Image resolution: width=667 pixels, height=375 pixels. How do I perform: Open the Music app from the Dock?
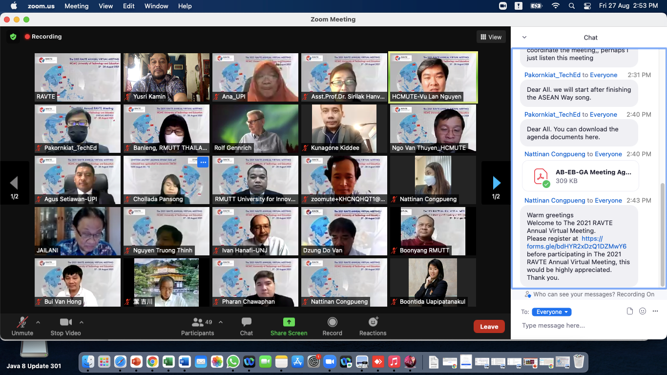pos(394,362)
